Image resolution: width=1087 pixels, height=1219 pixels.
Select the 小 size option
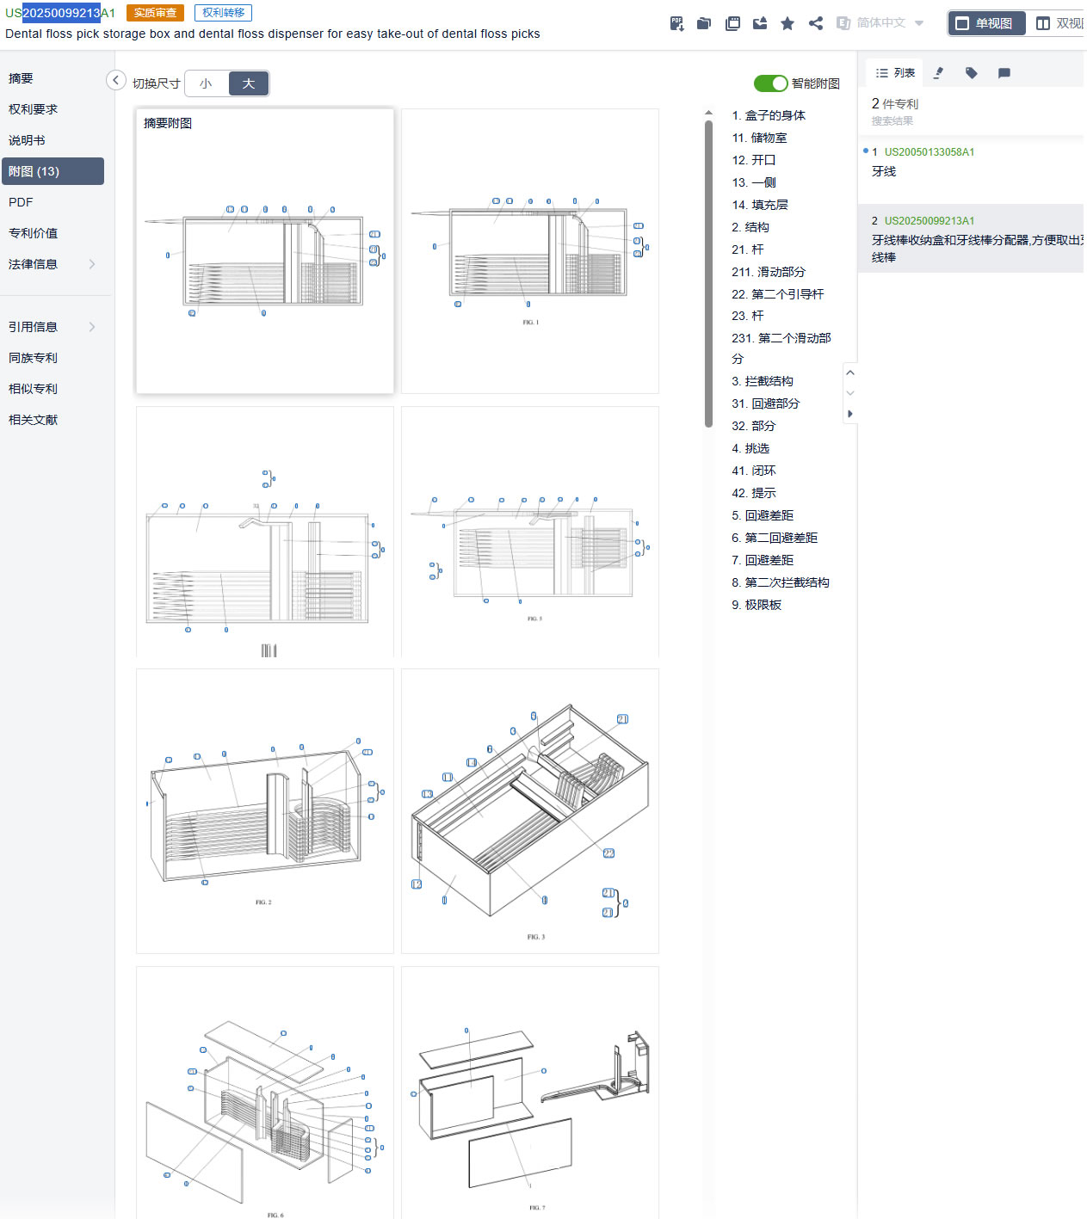click(206, 83)
